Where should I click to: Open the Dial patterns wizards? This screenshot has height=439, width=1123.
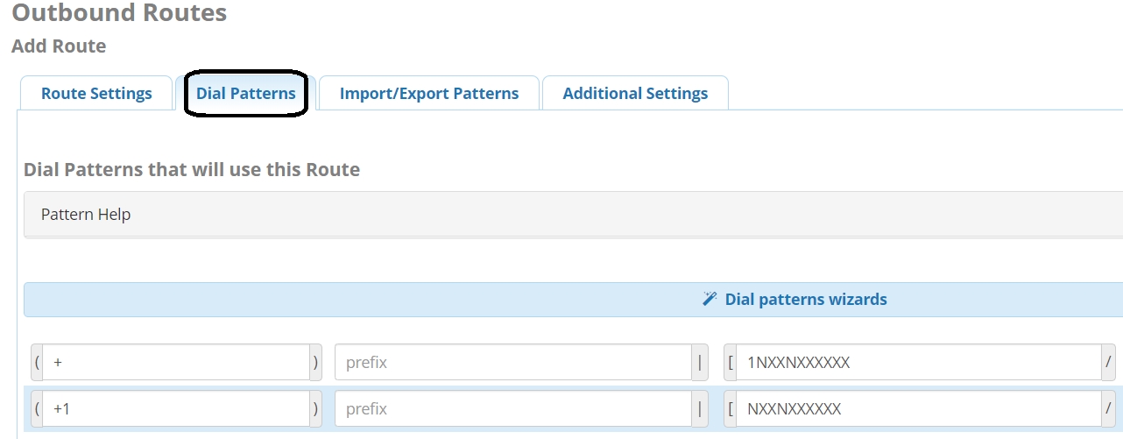coord(805,300)
